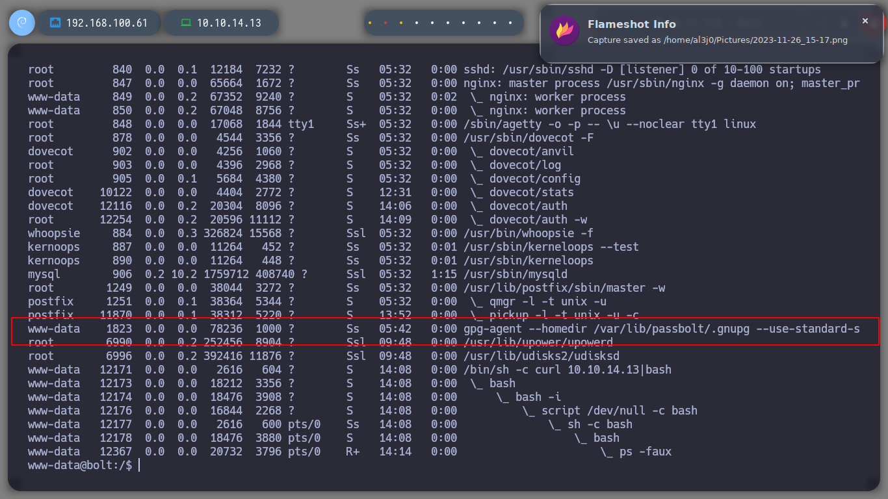The image size is (888, 499).
Task: Click the gpg-agent --homedir passbolt command
Action: (662, 329)
